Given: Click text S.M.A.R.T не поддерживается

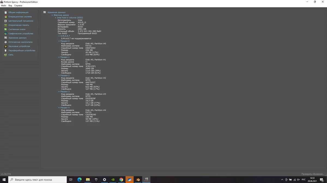Looking at the screenshot, I should (76, 38).
